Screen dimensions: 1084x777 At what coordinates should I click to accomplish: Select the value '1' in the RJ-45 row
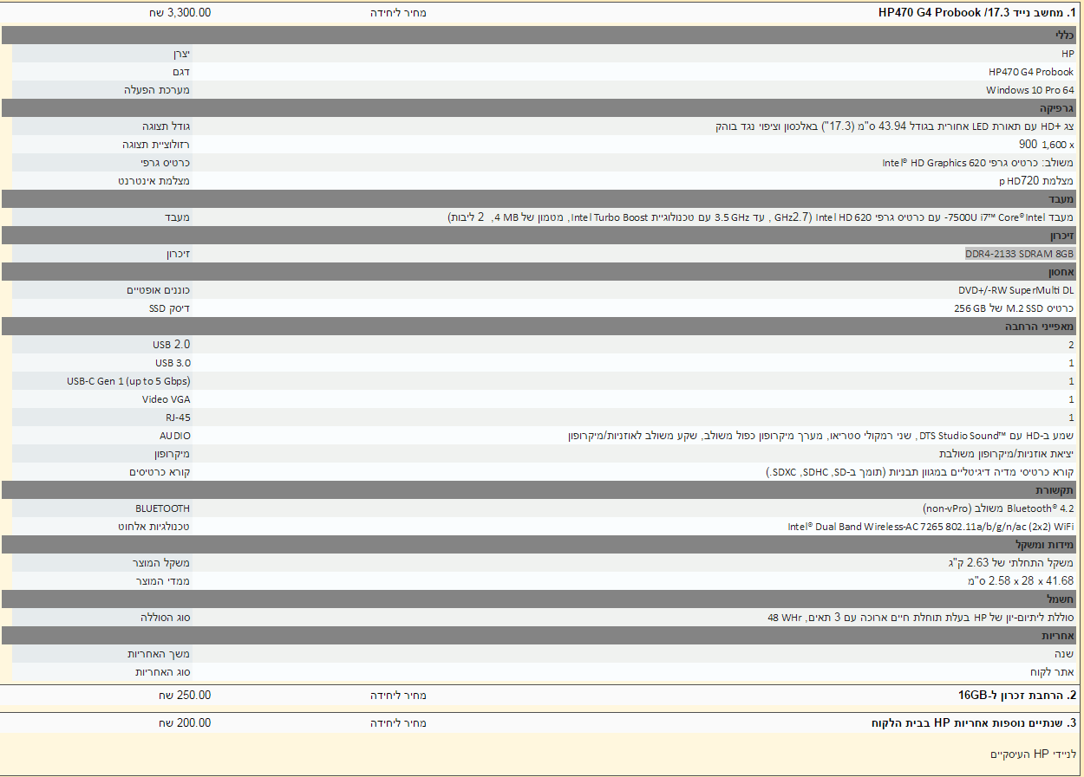pyautogui.click(x=1071, y=418)
